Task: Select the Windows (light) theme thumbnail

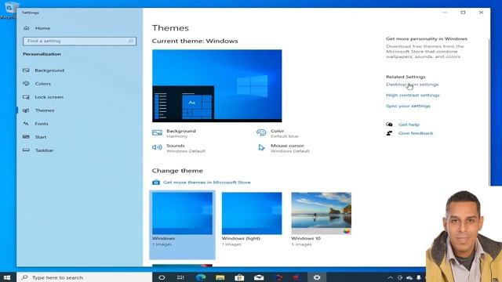Action: [x=252, y=213]
